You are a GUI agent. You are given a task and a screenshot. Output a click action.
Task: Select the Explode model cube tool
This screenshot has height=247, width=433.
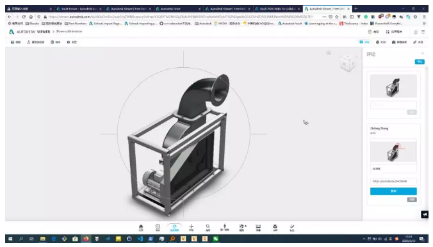[x=275, y=228]
